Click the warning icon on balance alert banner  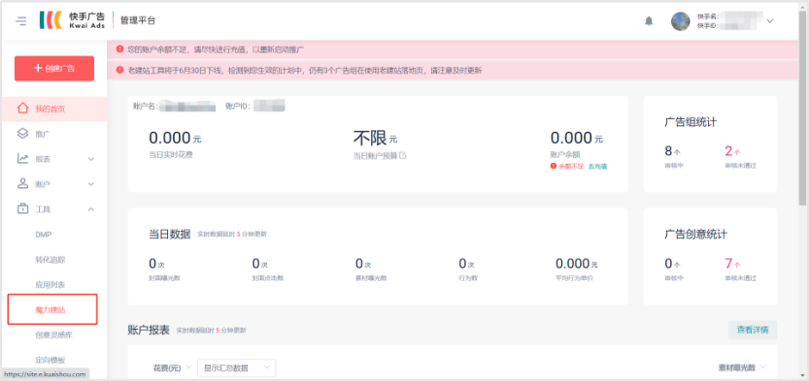pyautogui.click(x=119, y=49)
